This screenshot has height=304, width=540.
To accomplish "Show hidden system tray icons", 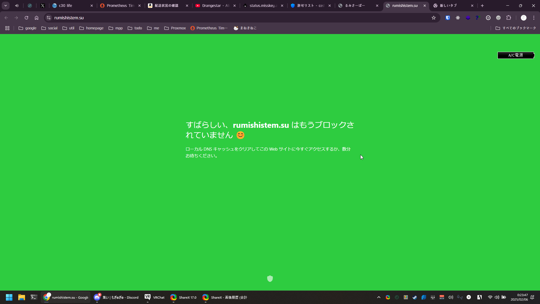I will (379, 297).
